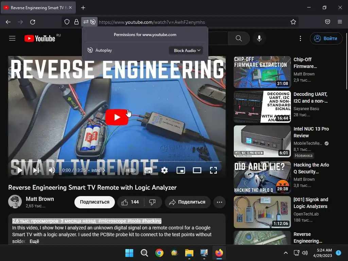Reload the current page
The height and width of the screenshot is (261, 348).
coord(33,22)
